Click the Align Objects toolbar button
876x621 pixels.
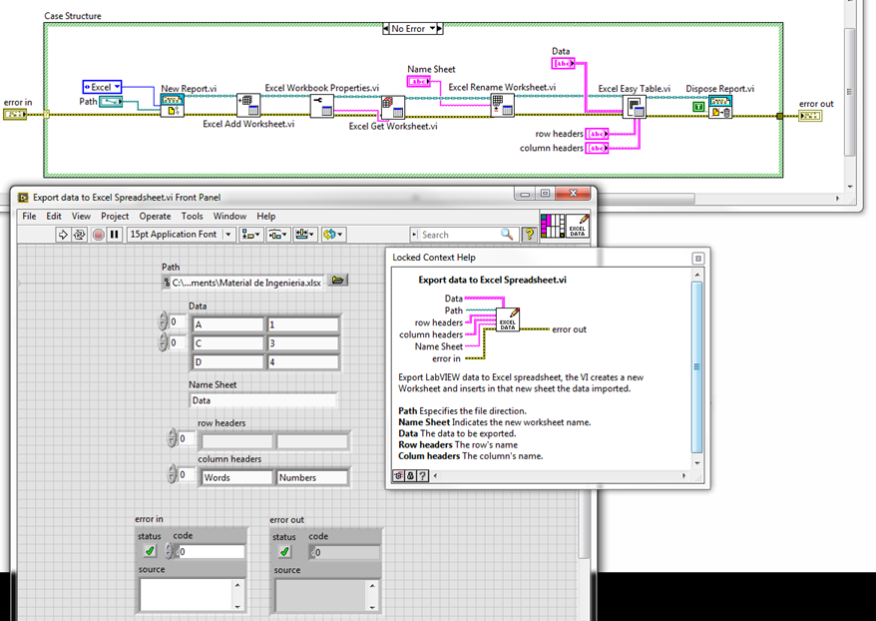coord(250,235)
